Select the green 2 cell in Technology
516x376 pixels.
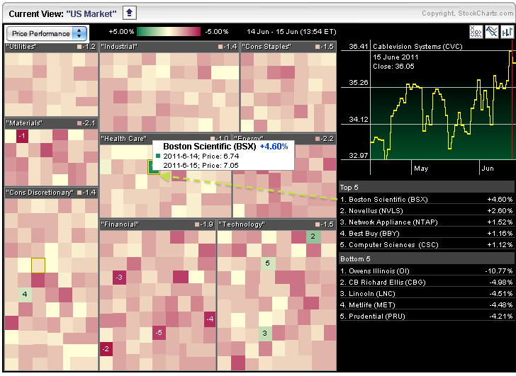click(x=313, y=237)
